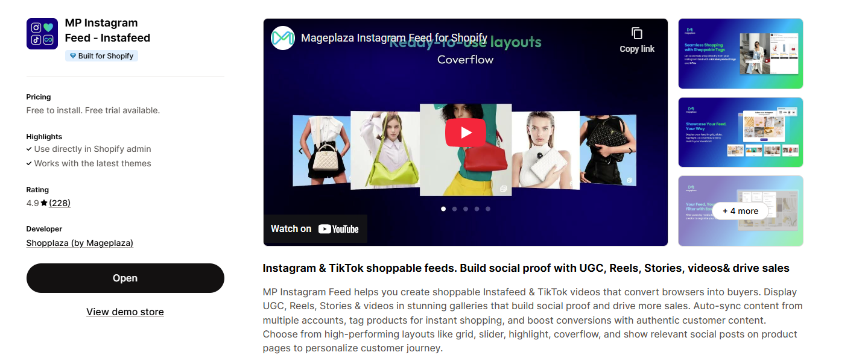This screenshot has height=361, width=865.
Task: Click the Open button
Action: pos(125,278)
